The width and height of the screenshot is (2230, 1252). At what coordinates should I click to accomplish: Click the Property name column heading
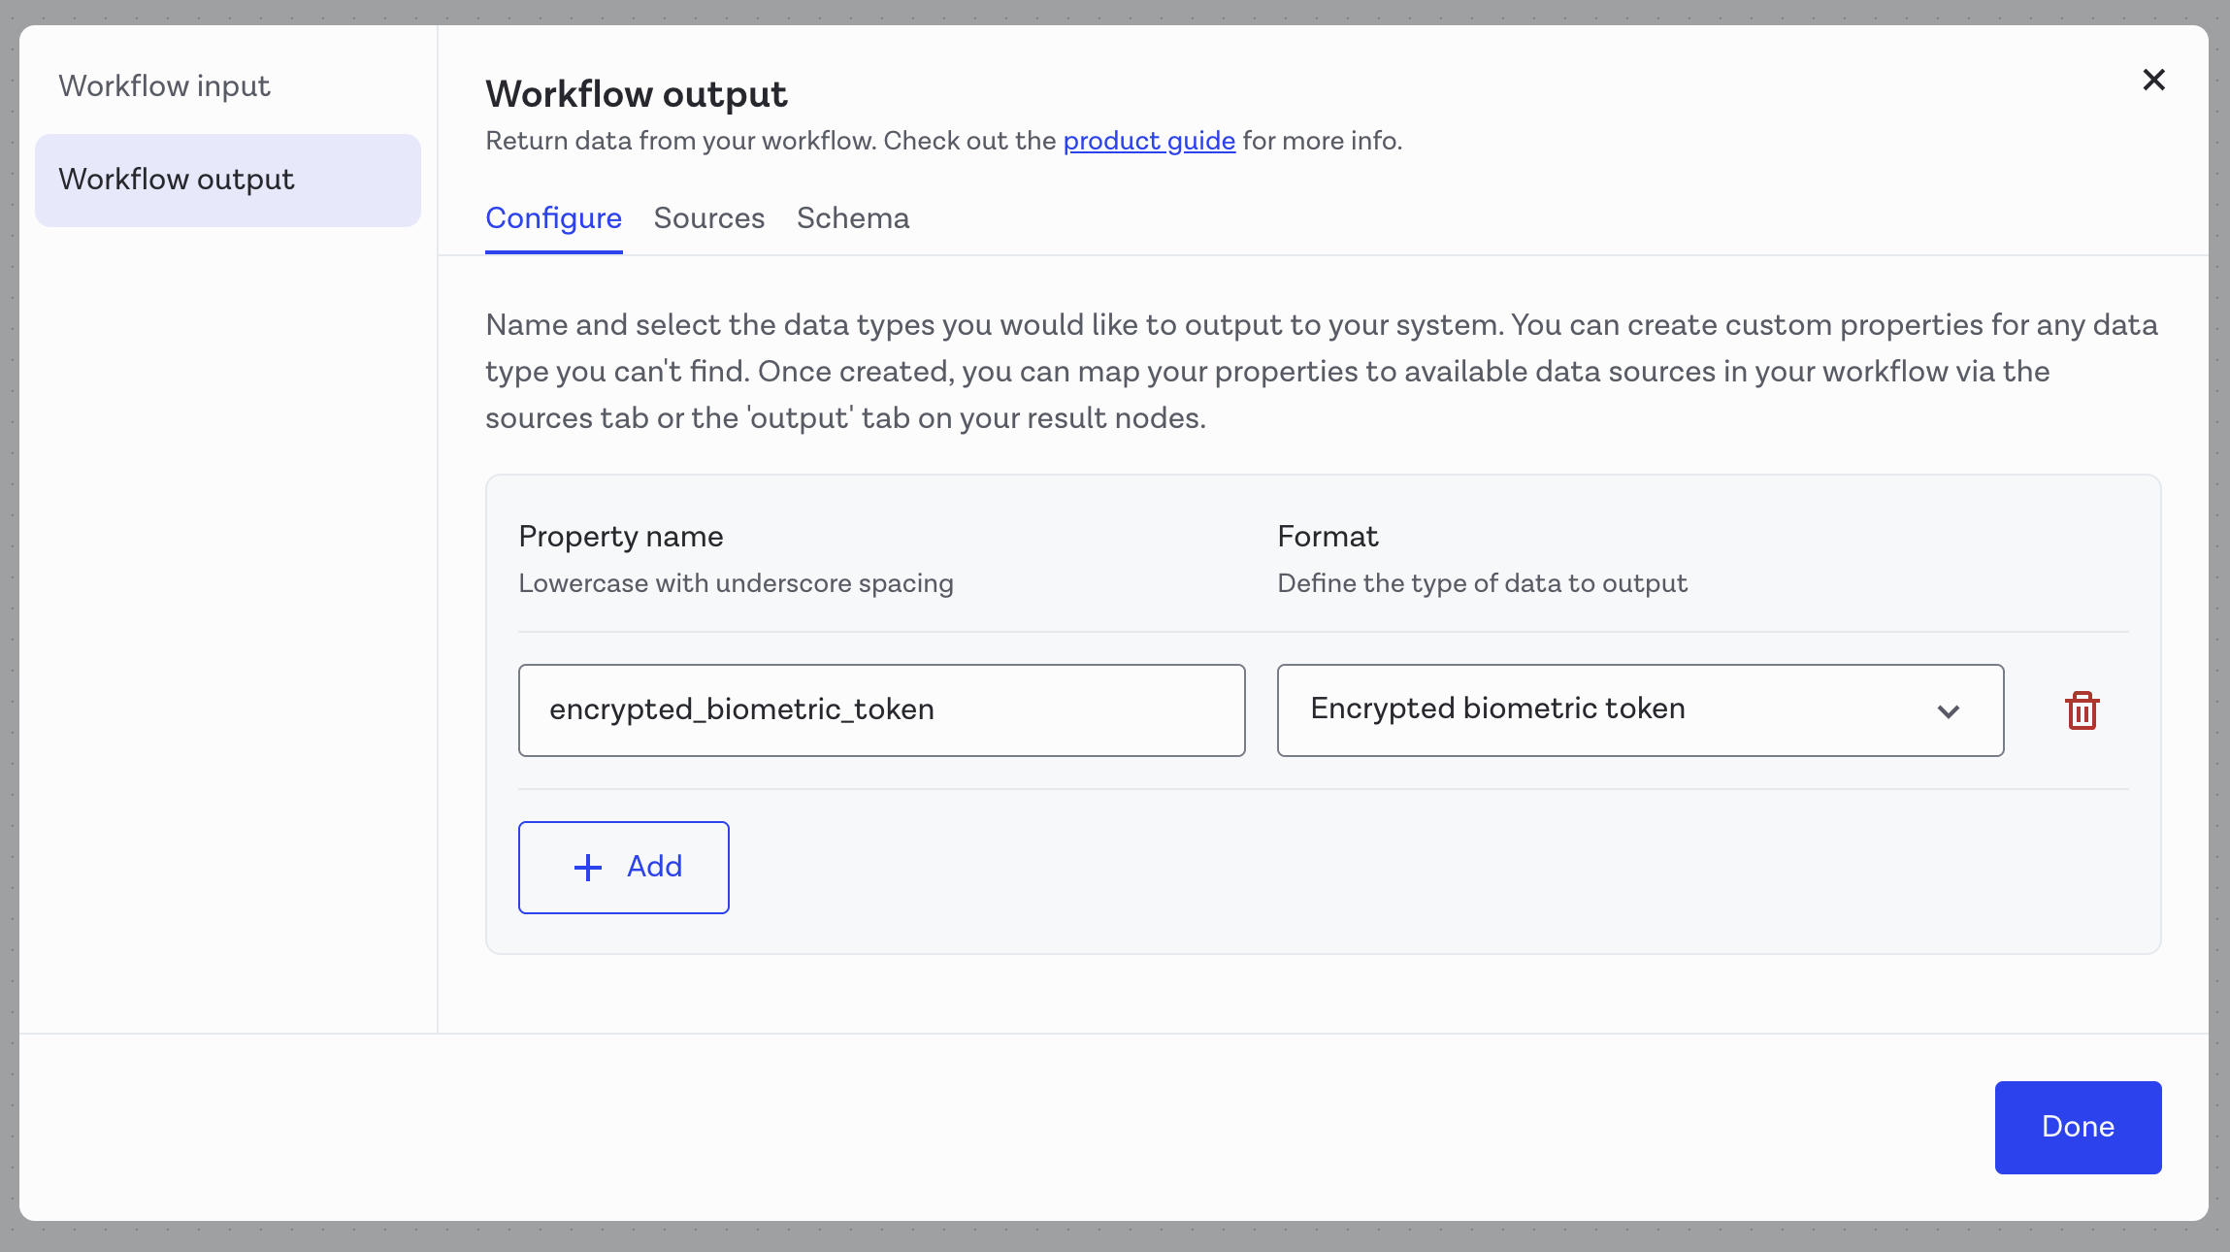620,537
